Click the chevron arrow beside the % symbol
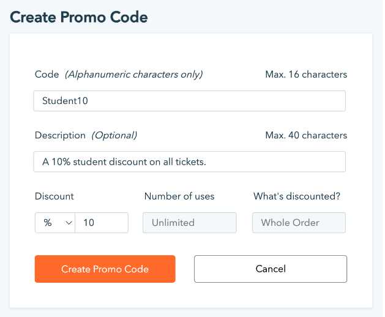 (x=68, y=223)
